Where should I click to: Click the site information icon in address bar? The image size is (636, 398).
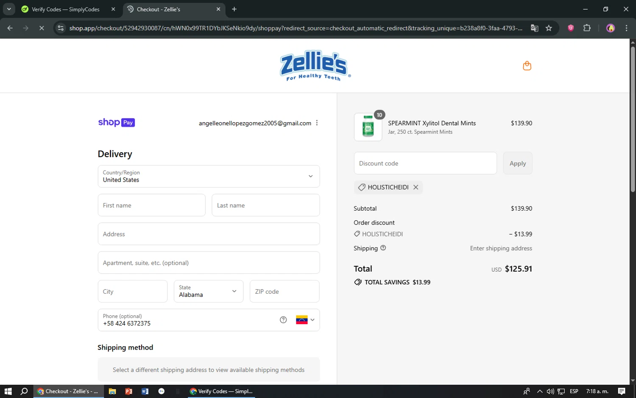point(61,28)
